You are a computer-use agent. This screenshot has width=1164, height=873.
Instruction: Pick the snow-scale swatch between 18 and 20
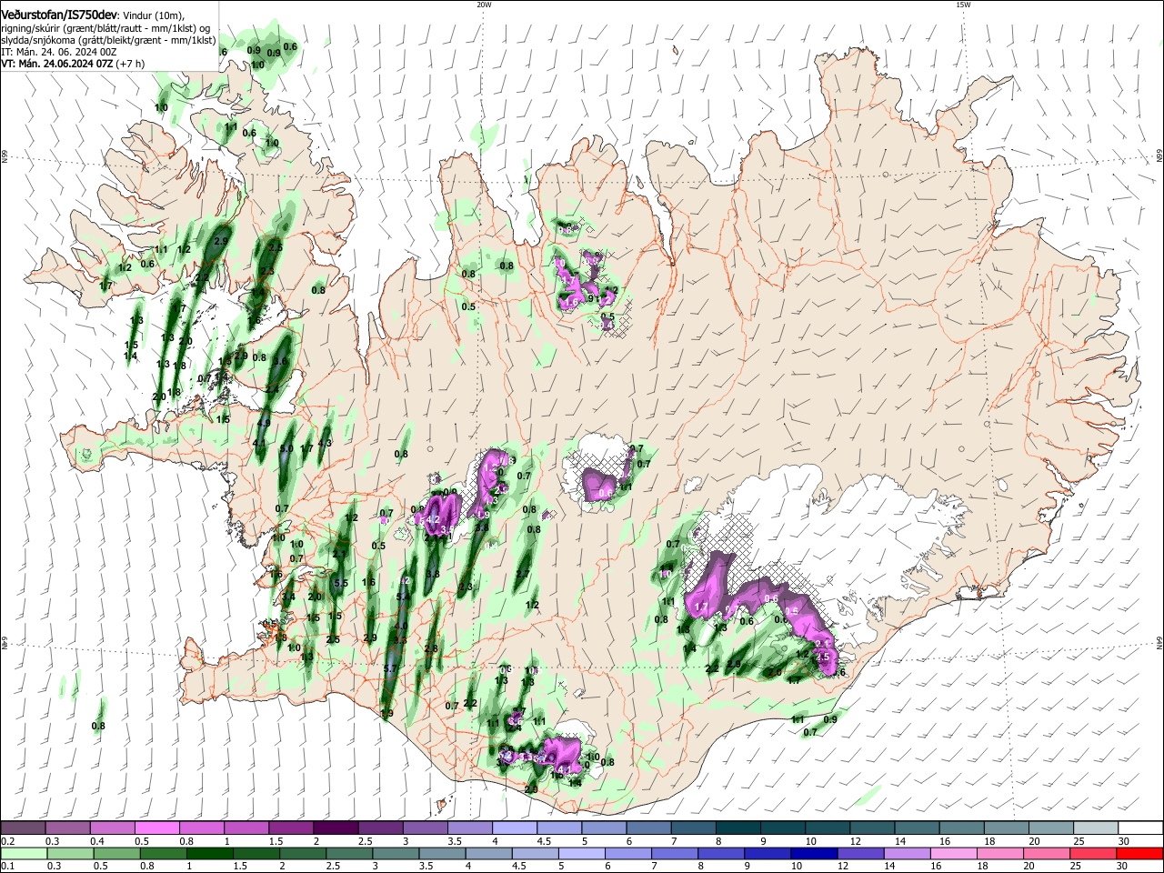[1008, 828]
